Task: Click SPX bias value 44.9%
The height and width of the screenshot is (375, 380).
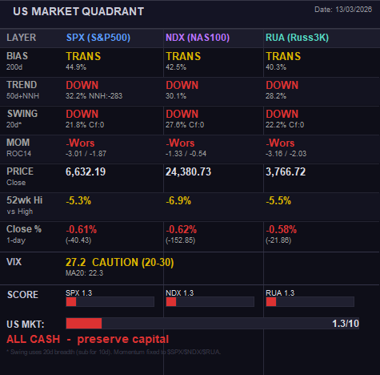Action: 76,67
